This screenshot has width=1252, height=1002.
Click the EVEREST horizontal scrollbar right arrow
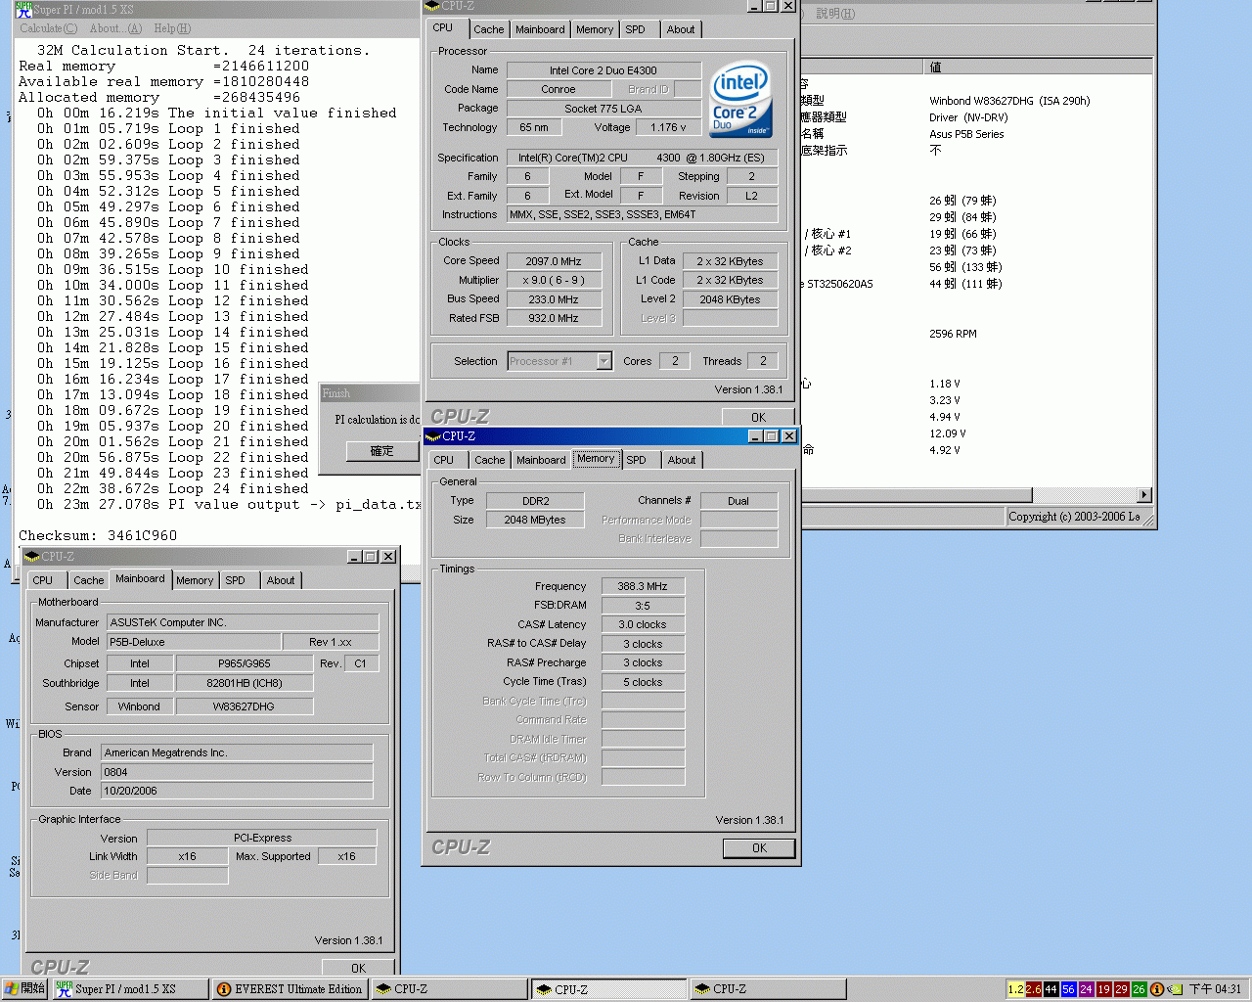(1144, 495)
